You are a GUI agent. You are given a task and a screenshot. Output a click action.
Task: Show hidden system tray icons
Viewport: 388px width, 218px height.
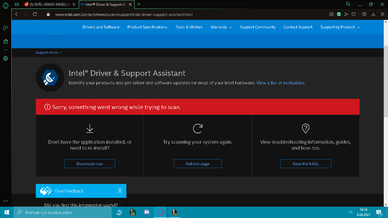click(351, 212)
